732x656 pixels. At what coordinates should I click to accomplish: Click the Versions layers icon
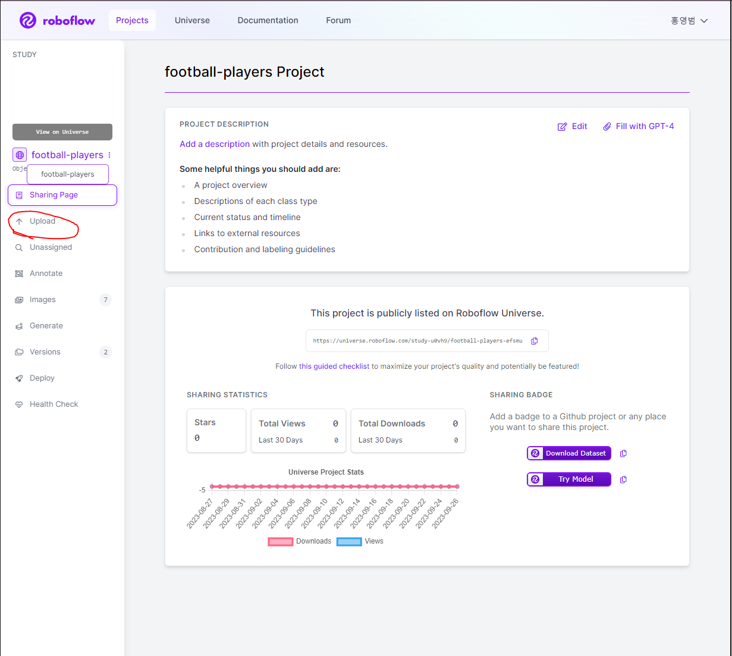19,352
